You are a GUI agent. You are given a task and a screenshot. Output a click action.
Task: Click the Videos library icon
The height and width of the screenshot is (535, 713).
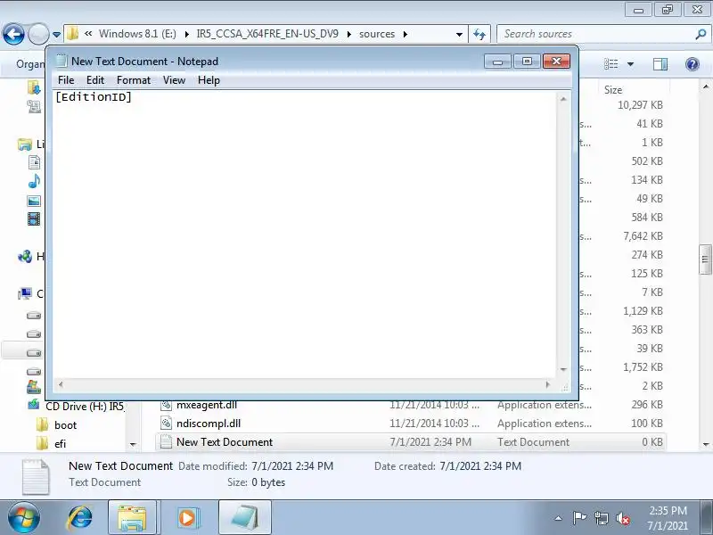(34, 219)
